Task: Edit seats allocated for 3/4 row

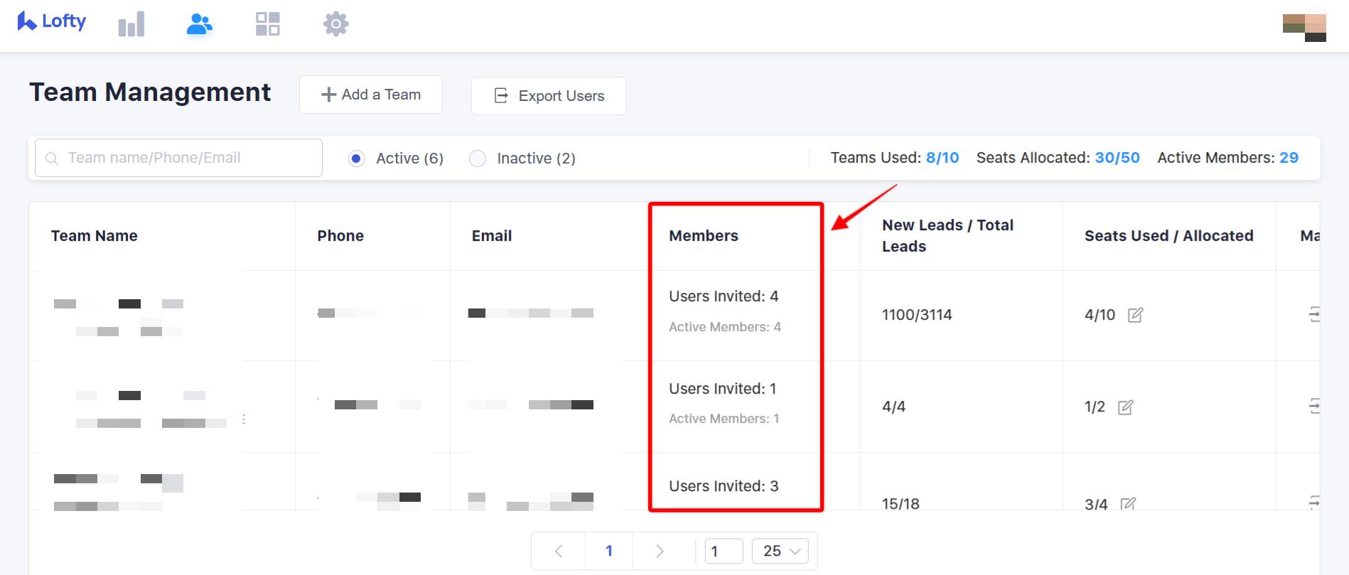Action: tap(1128, 504)
